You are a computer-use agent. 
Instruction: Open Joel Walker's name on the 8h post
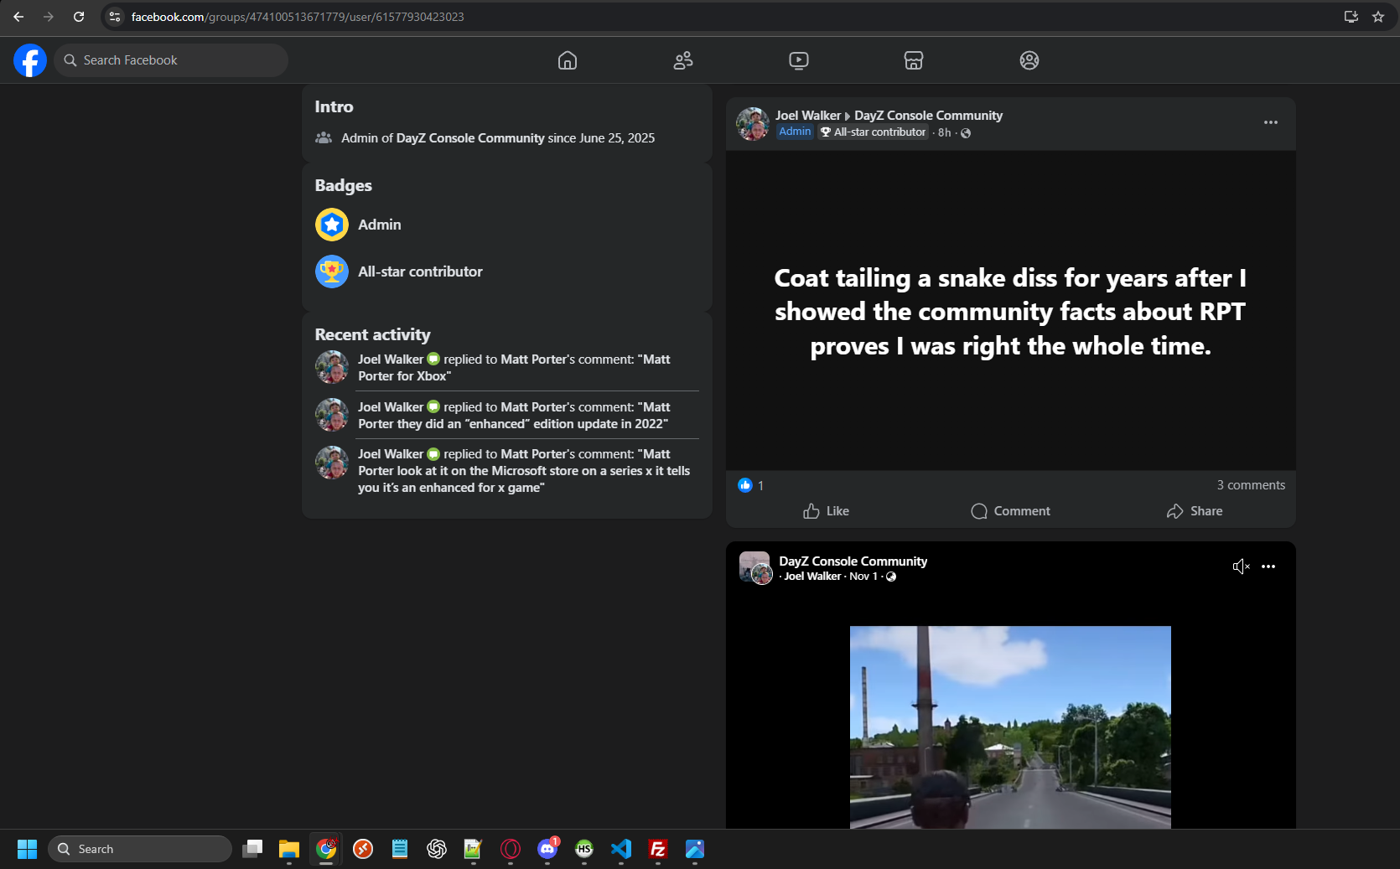pos(808,116)
